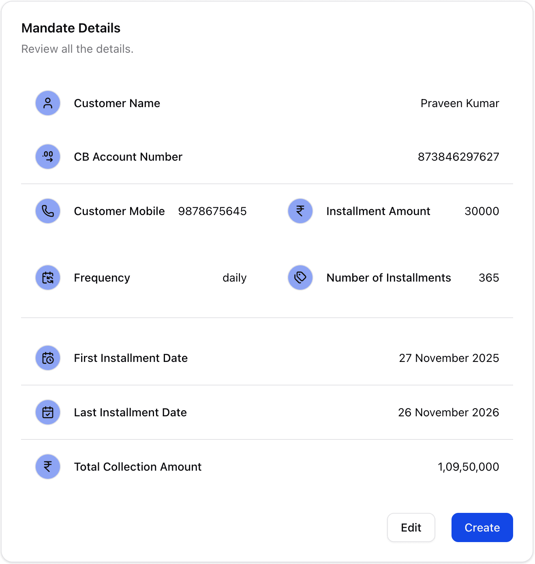535x564 pixels.
Task: Click the date 27 November 2025
Action: [x=449, y=358]
